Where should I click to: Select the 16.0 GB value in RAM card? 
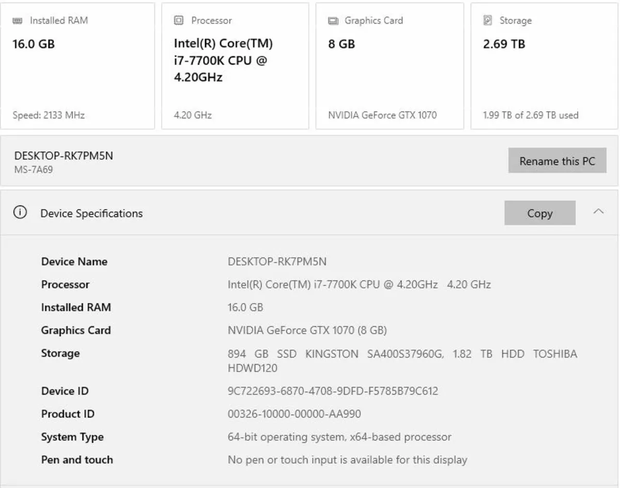[34, 44]
